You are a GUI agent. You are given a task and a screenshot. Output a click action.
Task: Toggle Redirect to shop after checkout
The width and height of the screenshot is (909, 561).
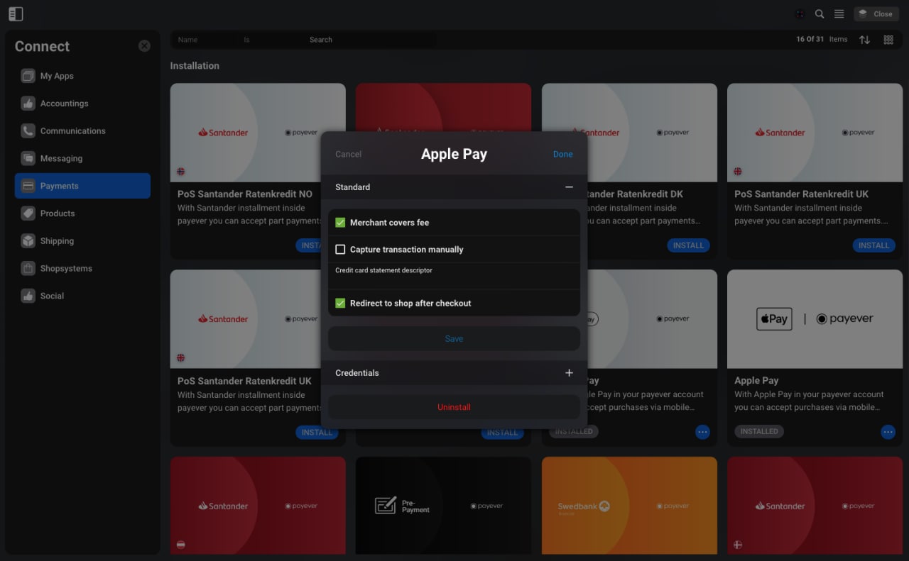coord(340,304)
